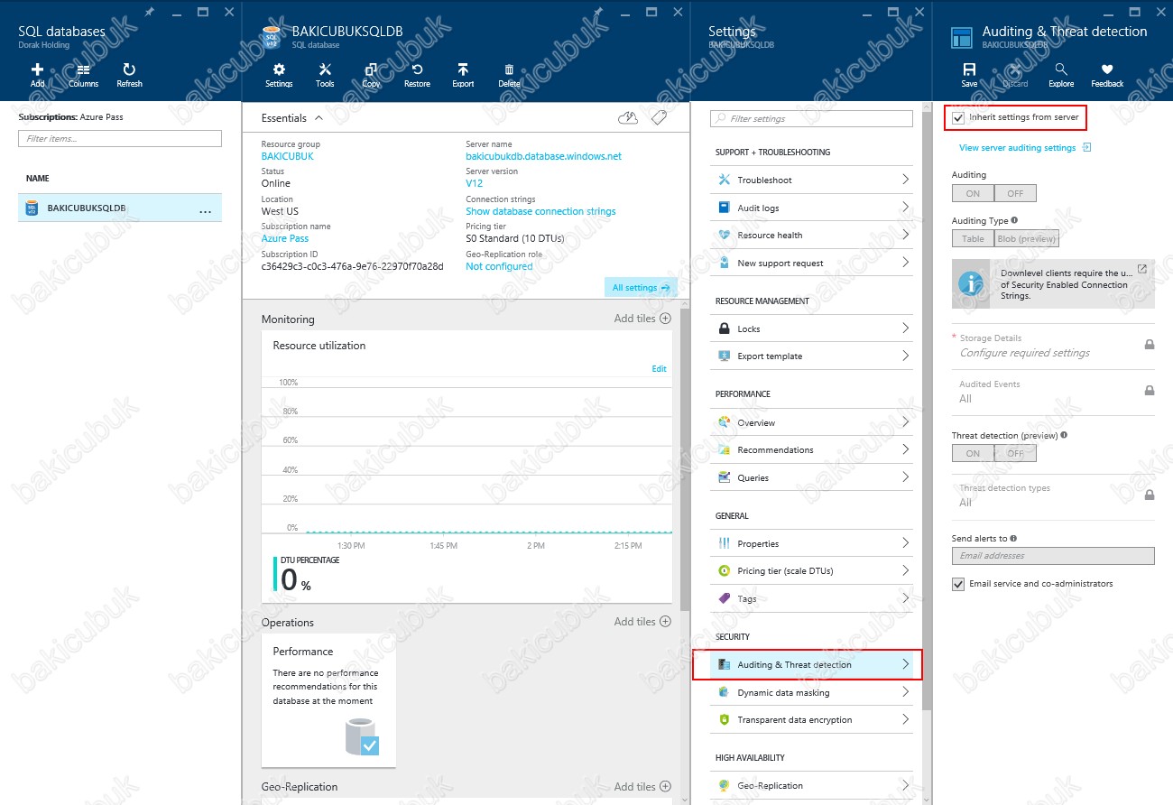This screenshot has width=1173, height=805.
Task: Pin the SQL databases blade
Action: [x=149, y=12]
